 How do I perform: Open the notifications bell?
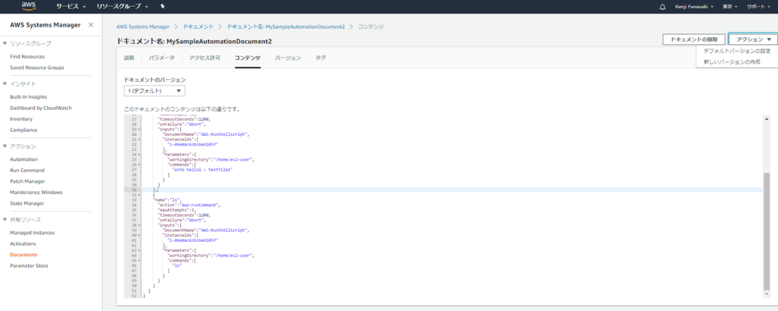pos(663,7)
